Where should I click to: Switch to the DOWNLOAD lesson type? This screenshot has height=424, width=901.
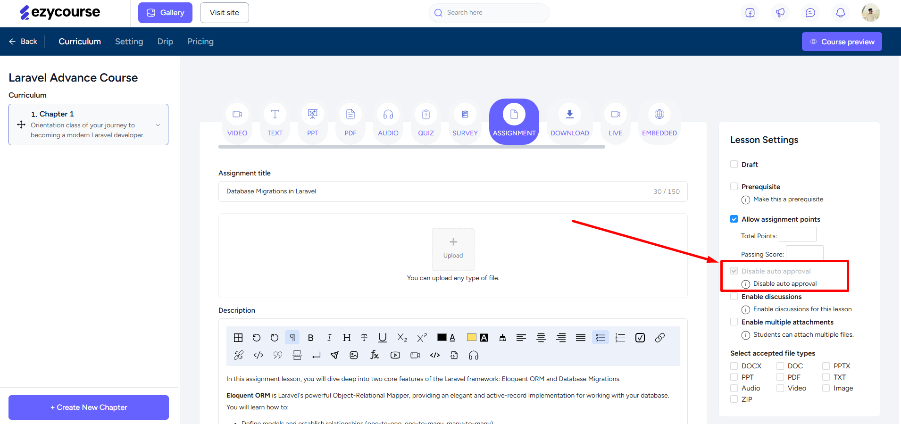pos(570,121)
